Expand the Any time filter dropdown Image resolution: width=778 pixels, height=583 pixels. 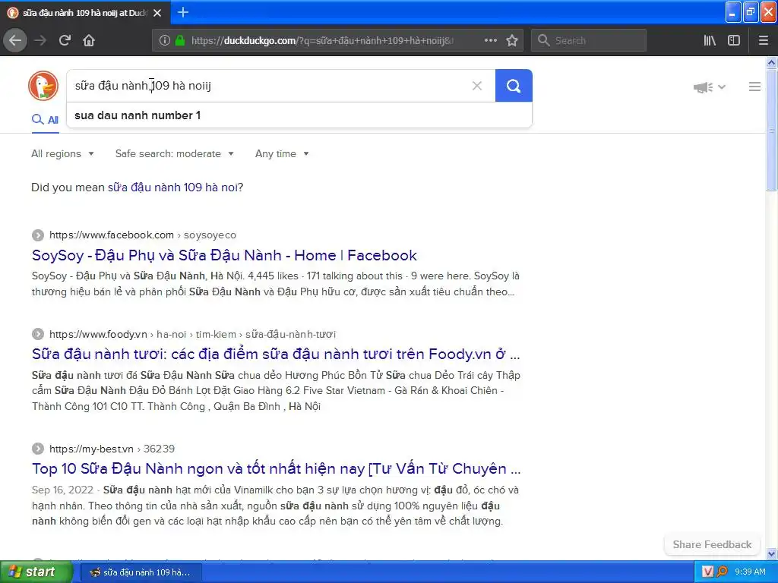282,153
